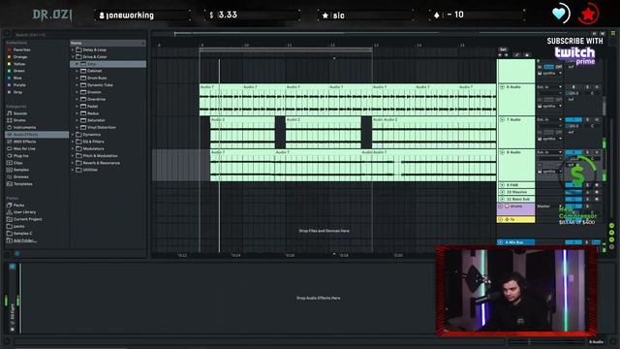Click the Name column header

pos(108,43)
